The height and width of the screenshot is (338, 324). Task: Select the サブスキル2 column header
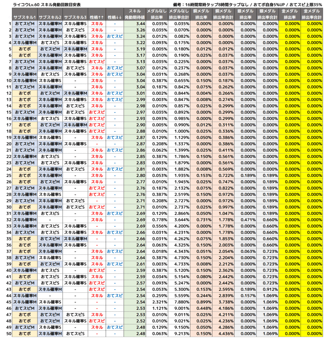(50, 17)
